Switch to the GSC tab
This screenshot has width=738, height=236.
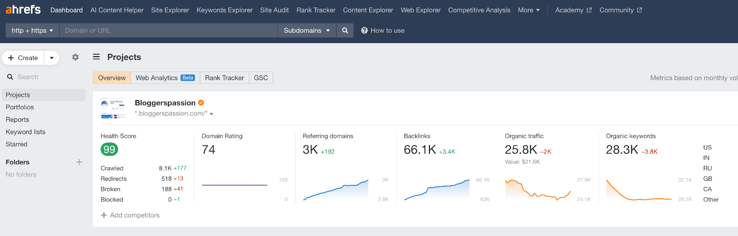click(261, 77)
